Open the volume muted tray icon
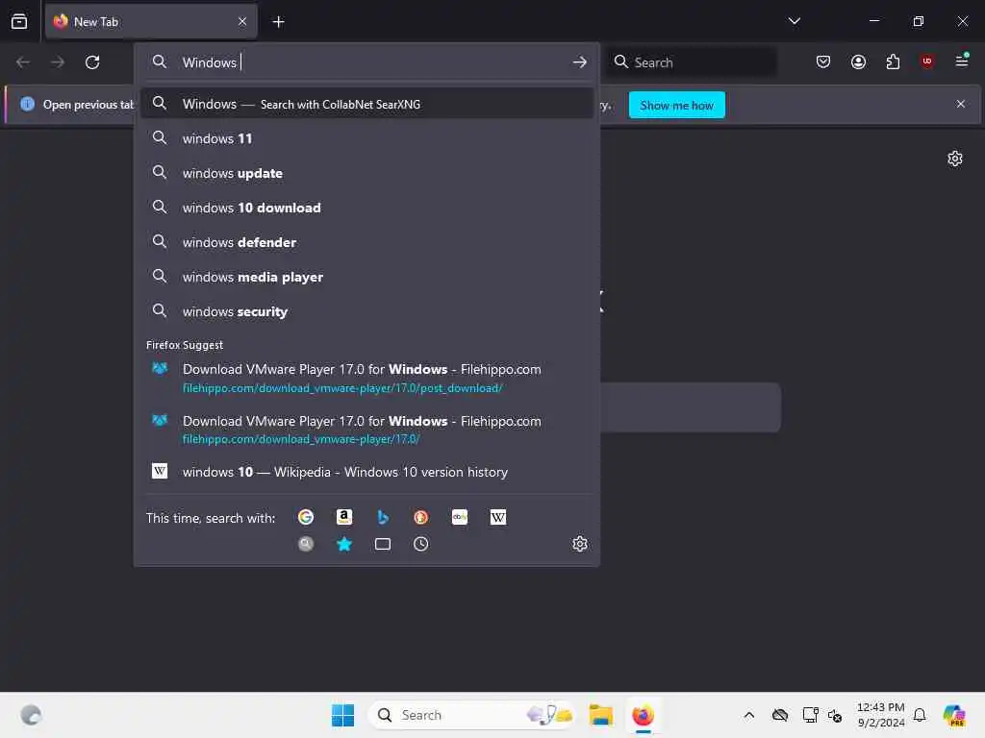985x738 pixels. coord(835,715)
